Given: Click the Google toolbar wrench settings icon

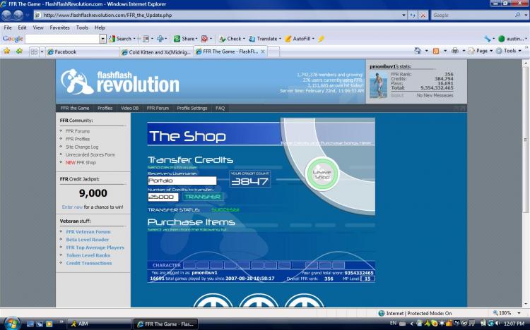Looking at the screenshot, I should pyautogui.click(x=487, y=39).
